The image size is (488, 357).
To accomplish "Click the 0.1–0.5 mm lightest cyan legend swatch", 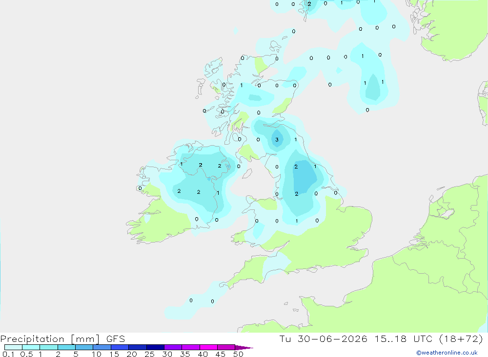I will (13, 347).
